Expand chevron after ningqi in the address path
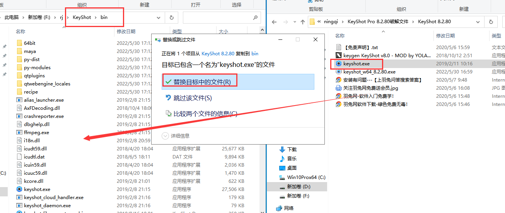Image resolution: width=505 pixels, height=213 pixels. tap(343, 22)
